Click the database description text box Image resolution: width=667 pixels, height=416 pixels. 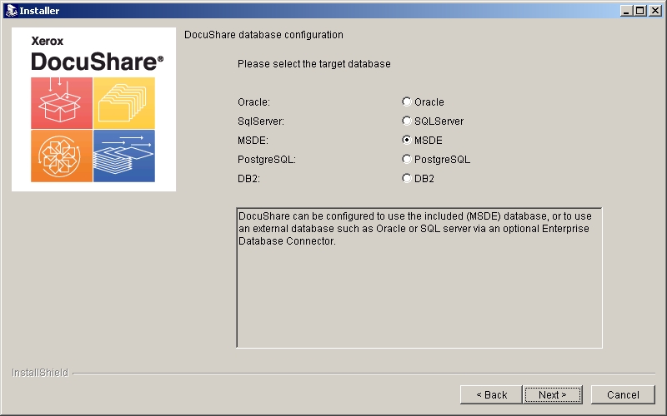click(x=419, y=278)
